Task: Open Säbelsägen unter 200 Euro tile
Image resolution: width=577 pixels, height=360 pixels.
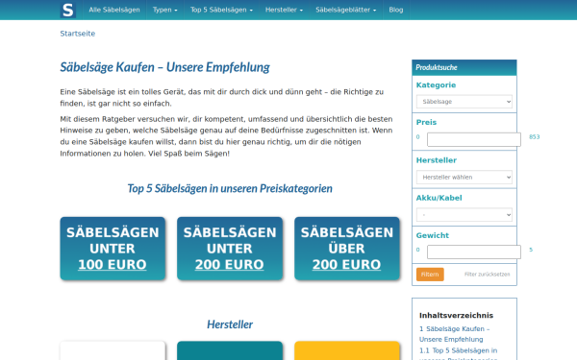Action: tap(230, 249)
